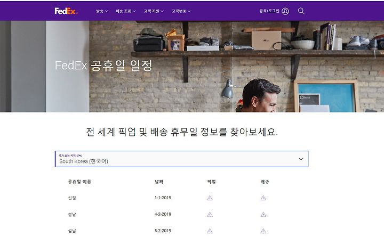Click delivery warning icon for 4-2-2019
Screen dimensions: 384x245
point(263,215)
